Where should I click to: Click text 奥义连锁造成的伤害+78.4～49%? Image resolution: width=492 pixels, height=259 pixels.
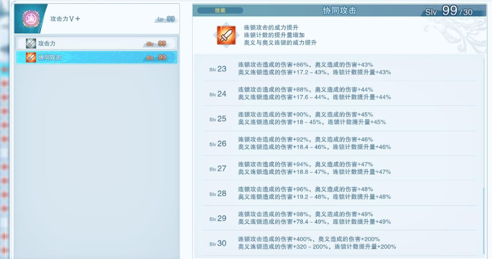[282, 222]
